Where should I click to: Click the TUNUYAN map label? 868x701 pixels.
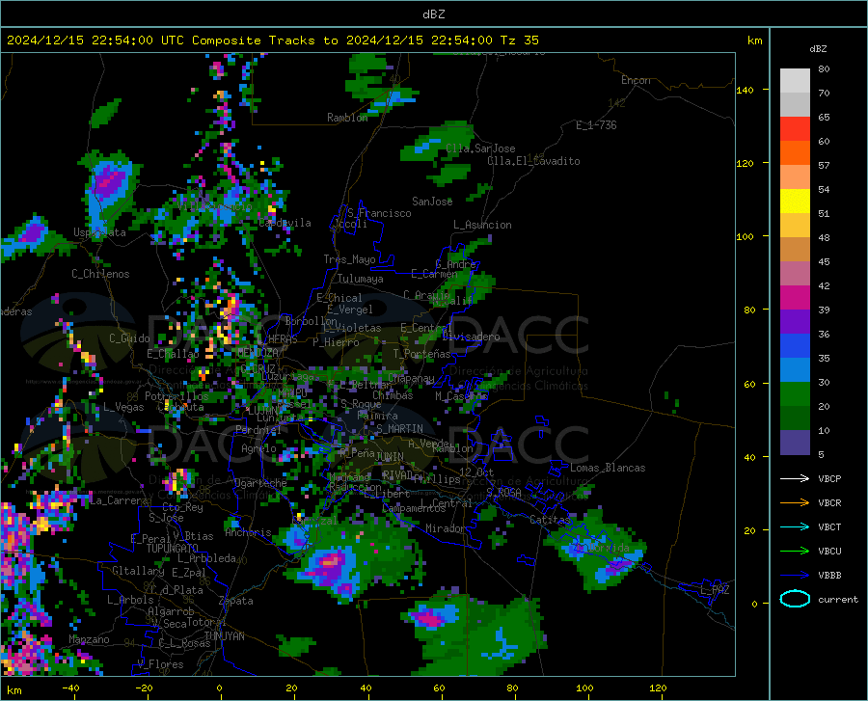(224, 636)
